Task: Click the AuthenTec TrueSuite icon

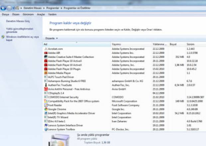Action: point(46,85)
